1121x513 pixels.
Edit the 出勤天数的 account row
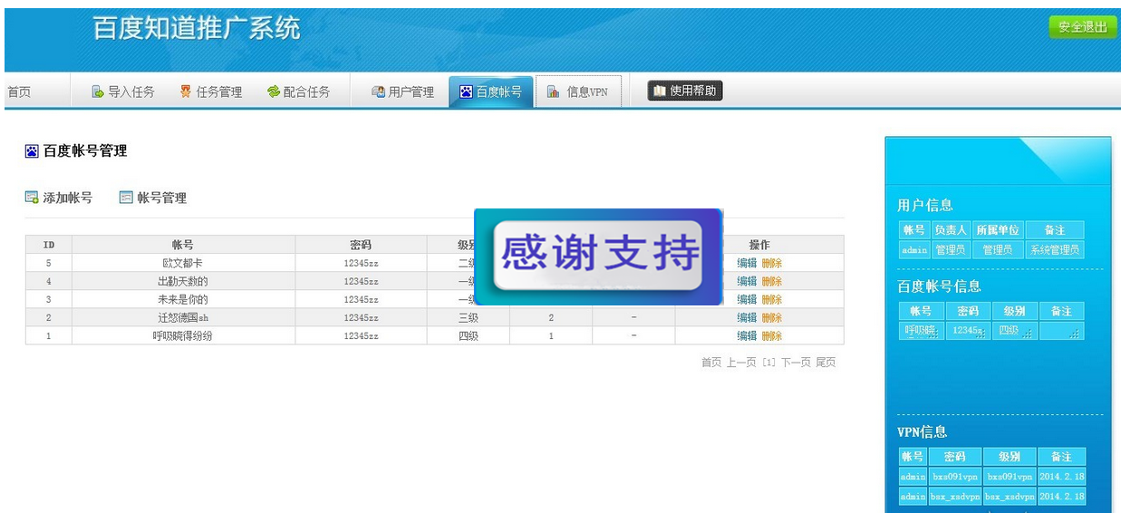pyautogui.click(x=747, y=281)
